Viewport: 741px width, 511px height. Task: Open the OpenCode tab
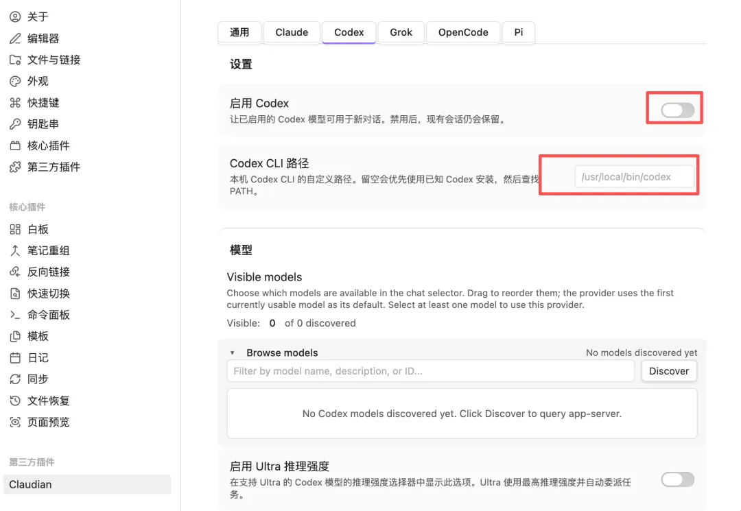pyautogui.click(x=463, y=32)
